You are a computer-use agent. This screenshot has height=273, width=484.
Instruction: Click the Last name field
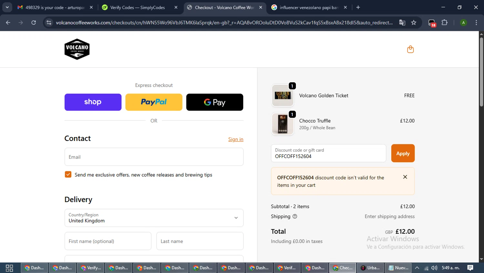tap(200, 241)
